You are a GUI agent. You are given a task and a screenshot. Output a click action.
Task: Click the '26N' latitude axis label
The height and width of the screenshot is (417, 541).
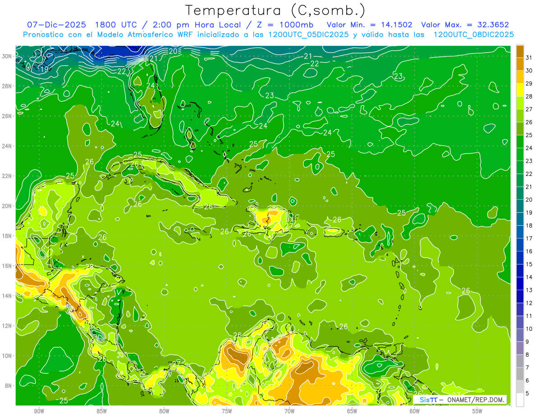tap(6, 116)
